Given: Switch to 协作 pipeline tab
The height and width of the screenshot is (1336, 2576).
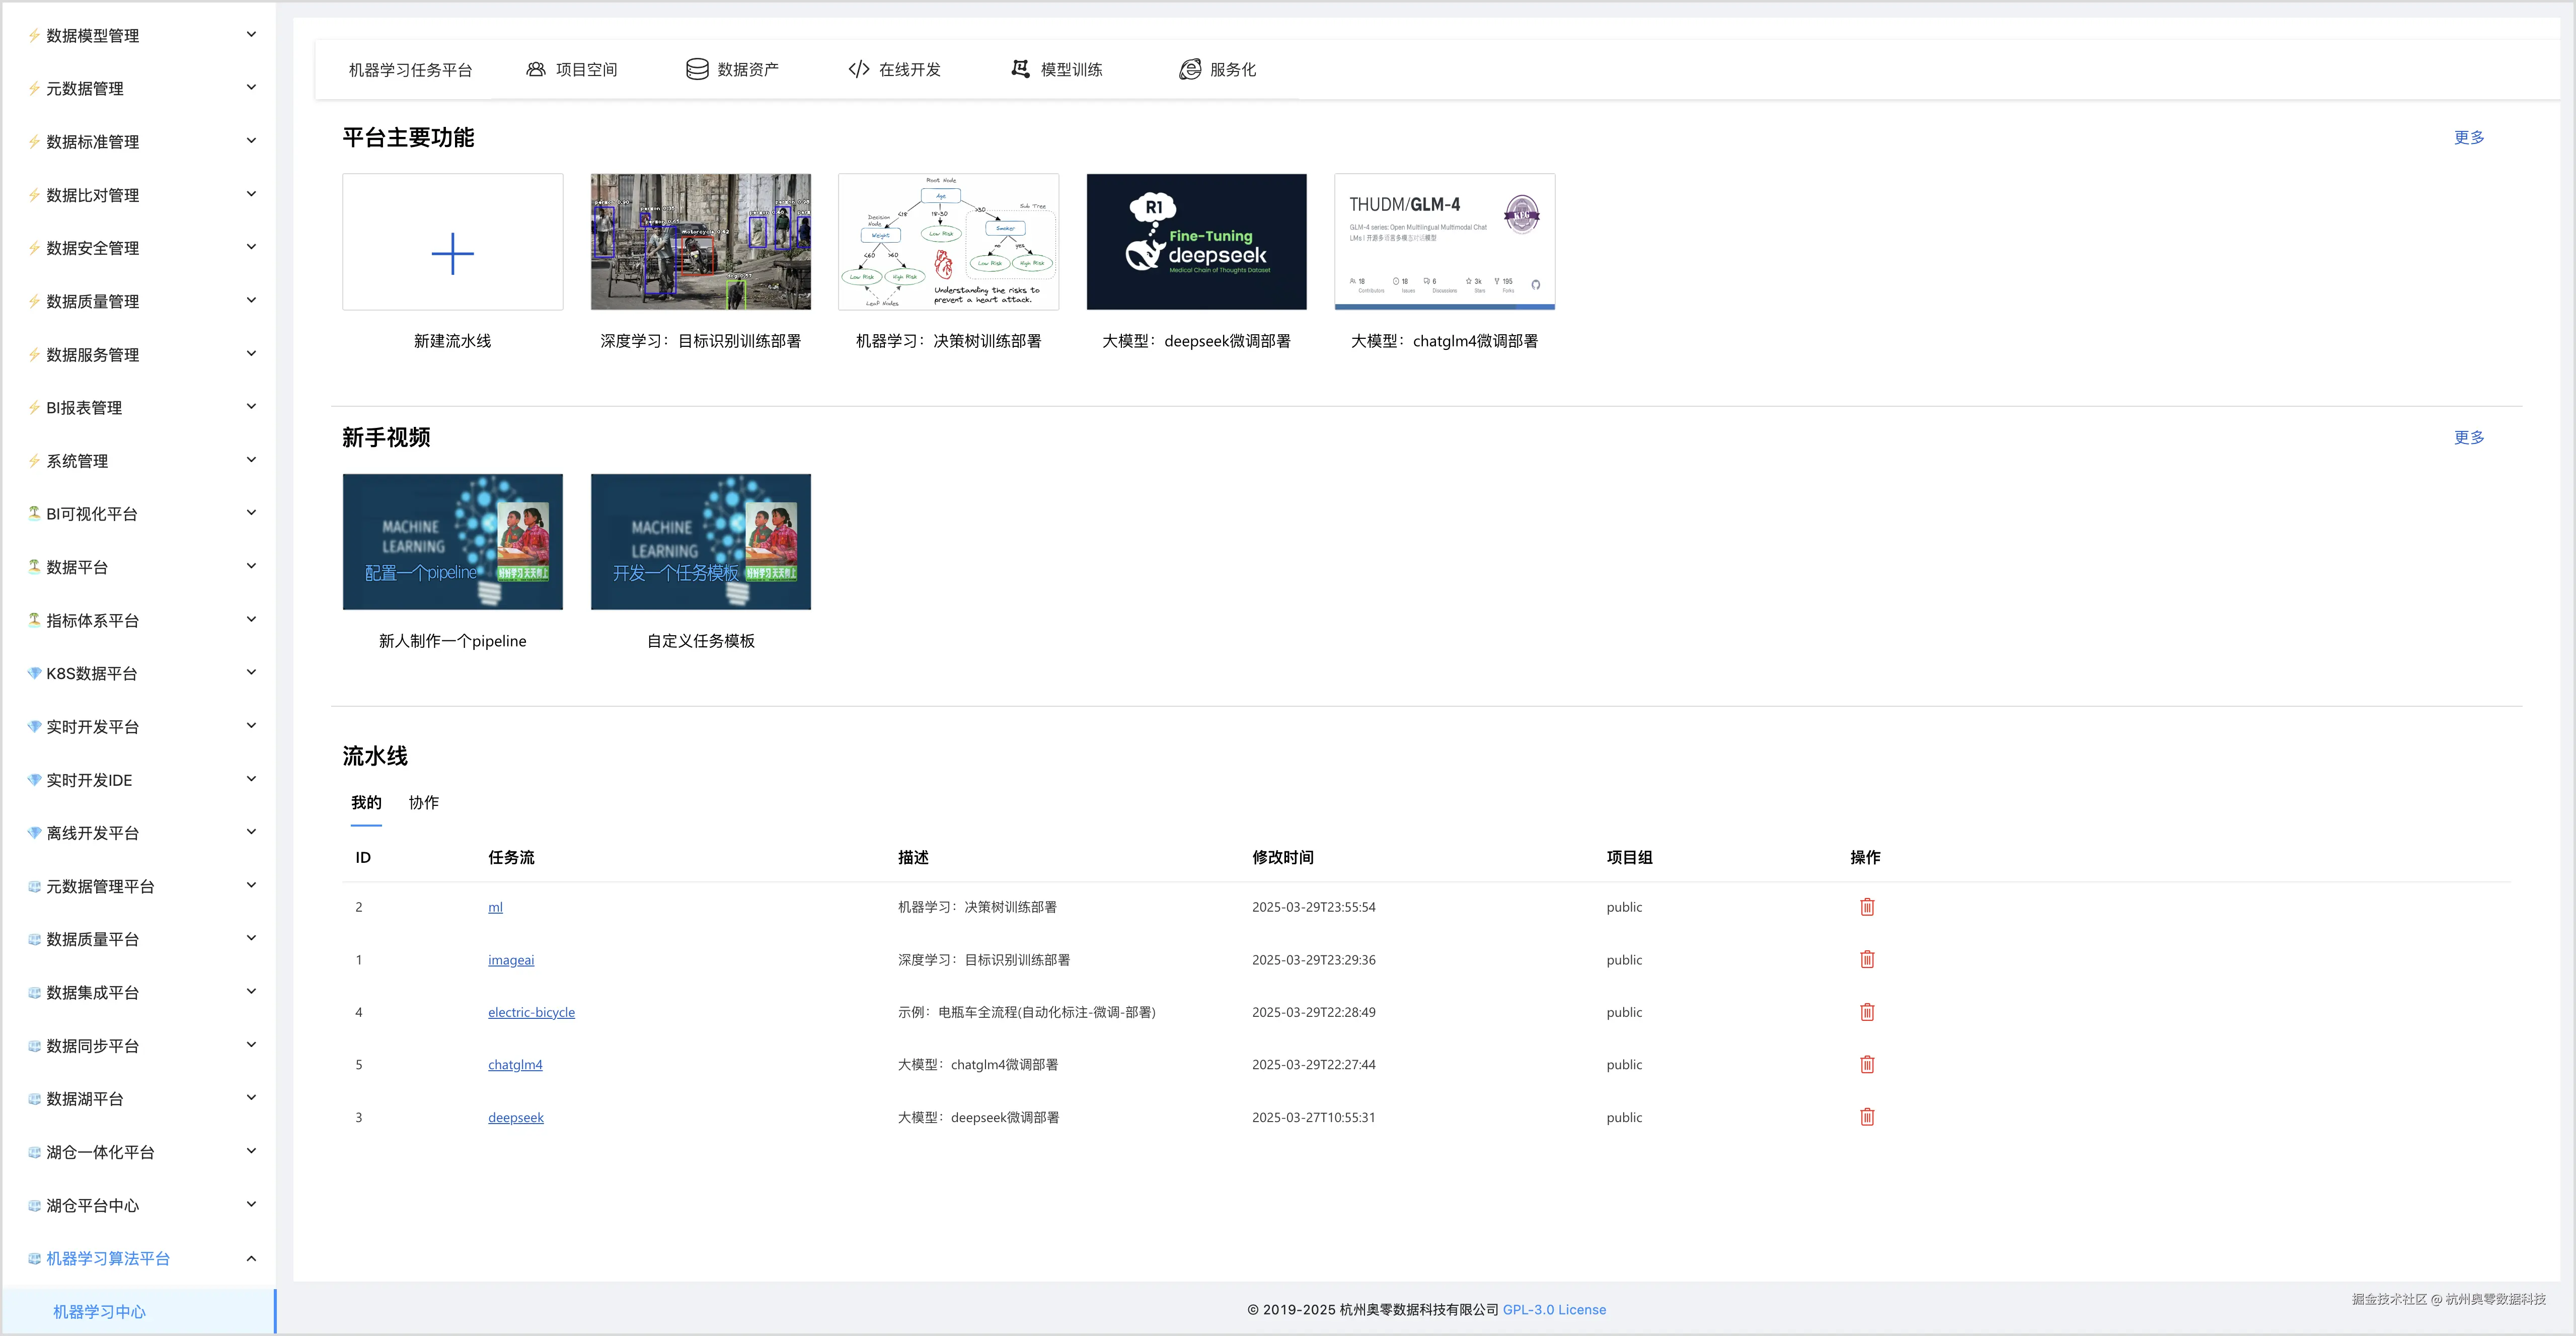Looking at the screenshot, I should point(423,802).
